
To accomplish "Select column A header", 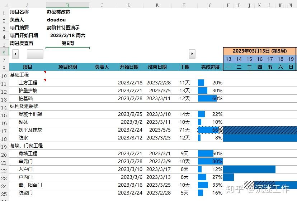I will [28, 5].
